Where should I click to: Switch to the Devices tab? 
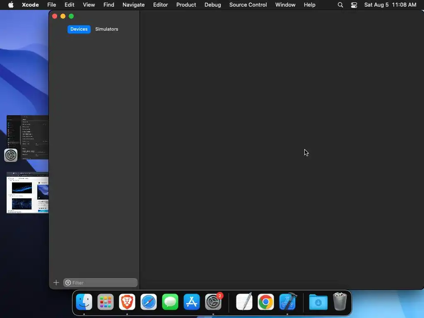(x=79, y=29)
